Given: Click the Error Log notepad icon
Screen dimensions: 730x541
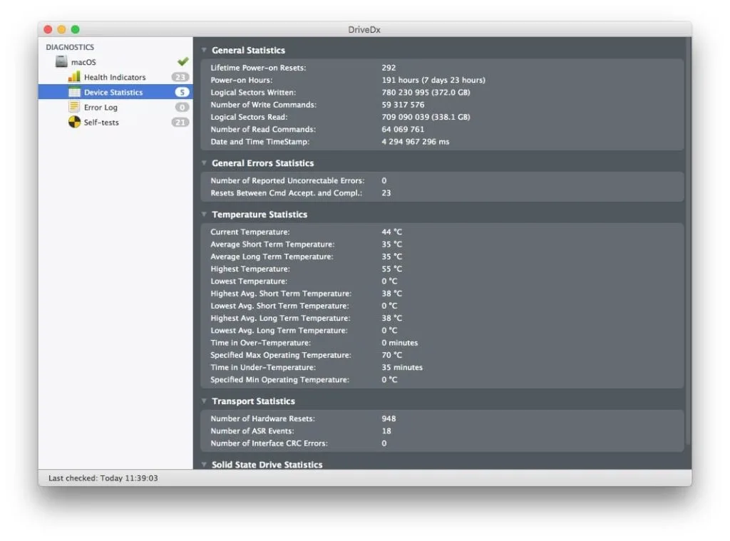Looking at the screenshot, I should click(x=74, y=107).
